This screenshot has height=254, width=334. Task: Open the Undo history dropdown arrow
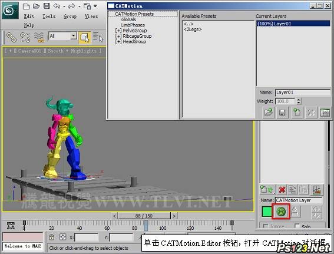[64, 6]
